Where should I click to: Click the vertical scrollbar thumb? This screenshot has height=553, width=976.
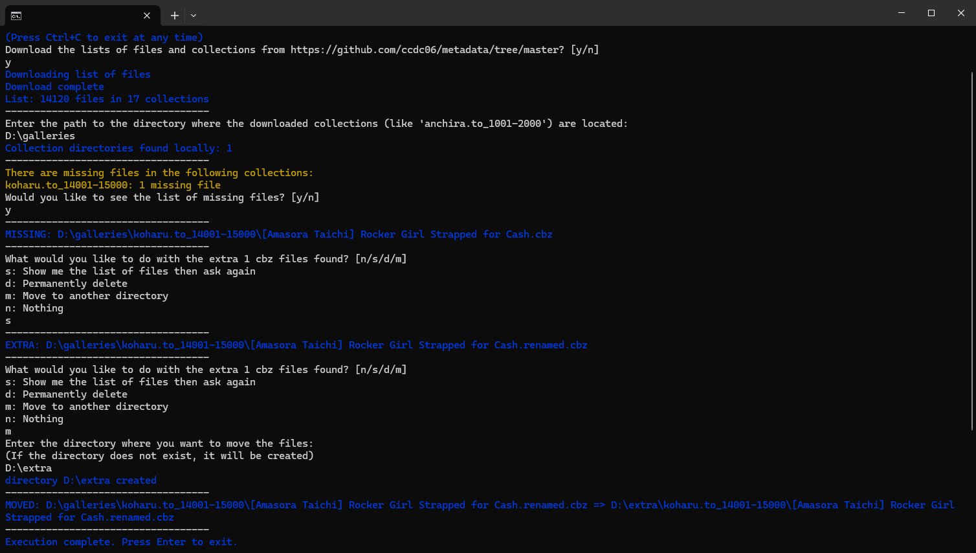pos(972,251)
